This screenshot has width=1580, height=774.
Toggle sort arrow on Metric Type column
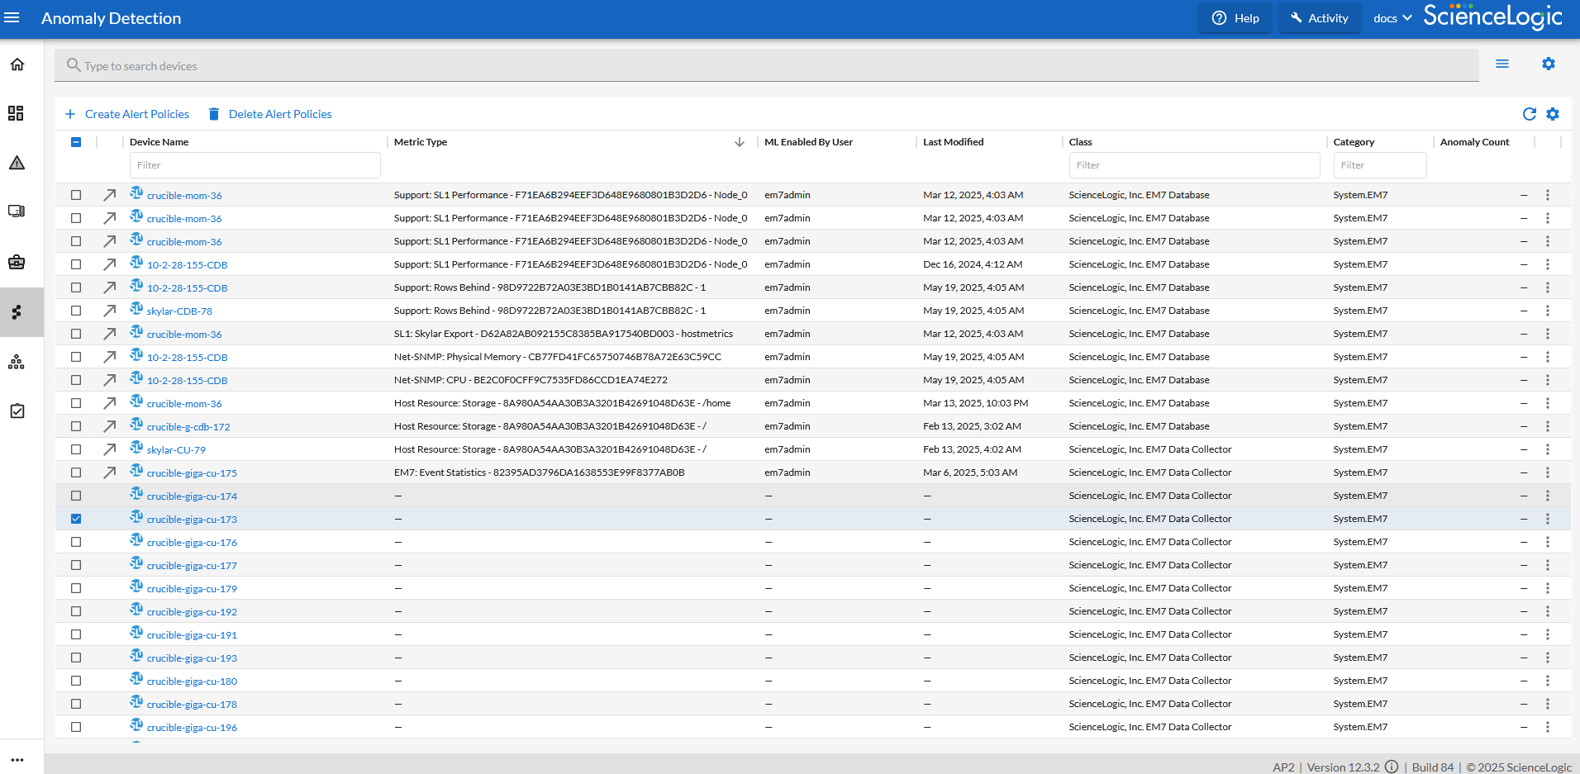739,142
